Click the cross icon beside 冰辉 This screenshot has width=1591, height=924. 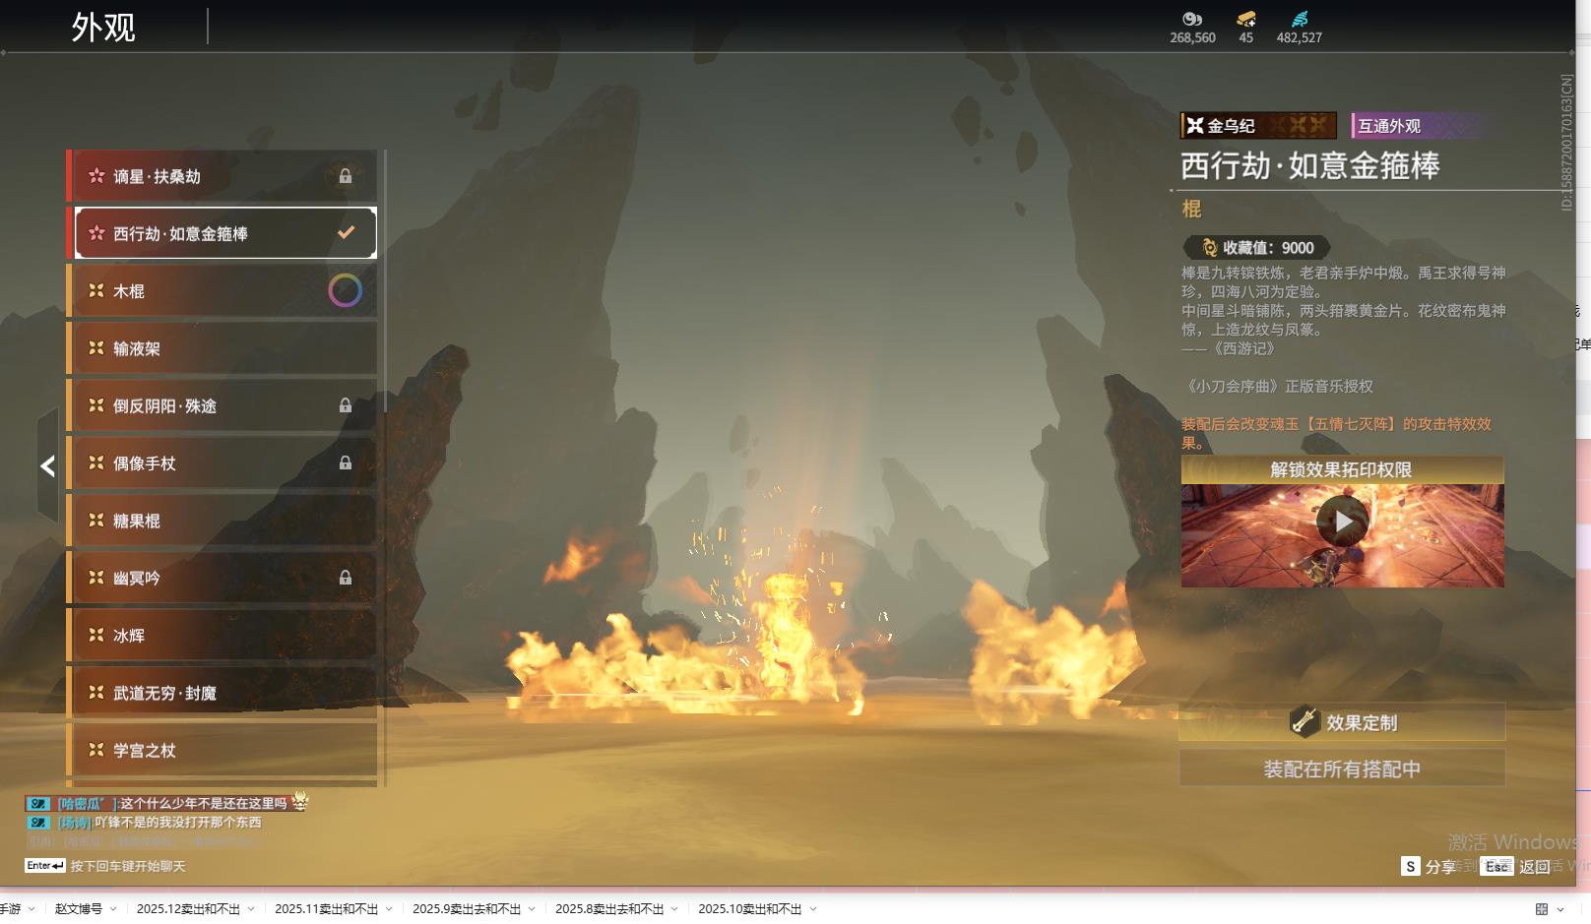coord(96,635)
